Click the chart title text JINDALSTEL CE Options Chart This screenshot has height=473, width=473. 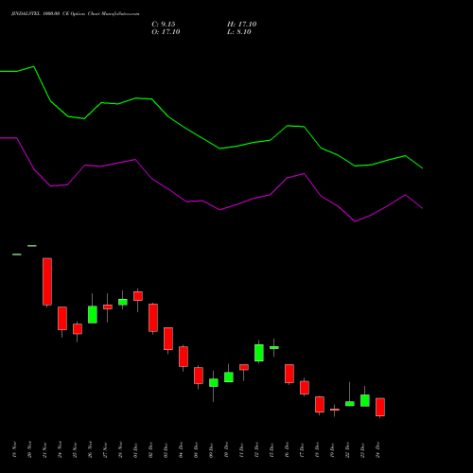tap(75, 14)
